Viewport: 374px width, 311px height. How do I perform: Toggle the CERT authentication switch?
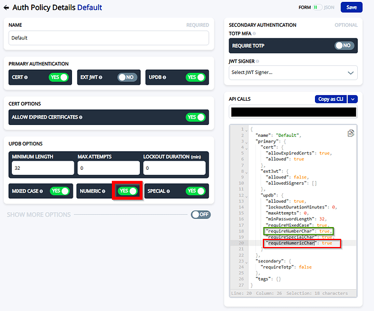58,77
